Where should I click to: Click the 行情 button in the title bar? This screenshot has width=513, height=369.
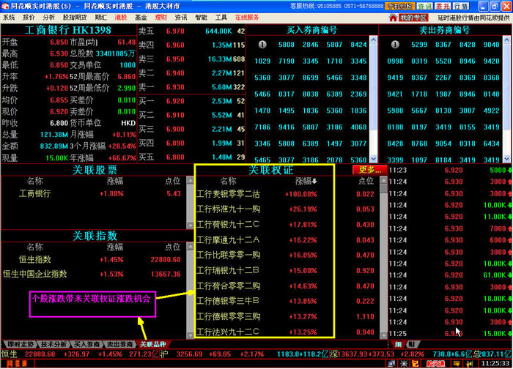click(461, 5)
